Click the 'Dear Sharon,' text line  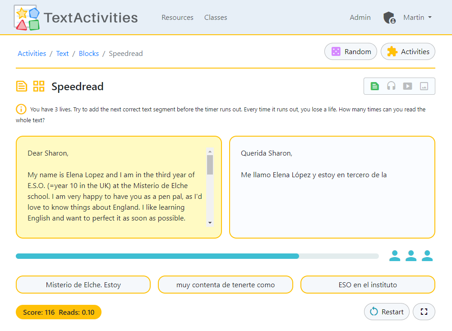coord(48,153)
